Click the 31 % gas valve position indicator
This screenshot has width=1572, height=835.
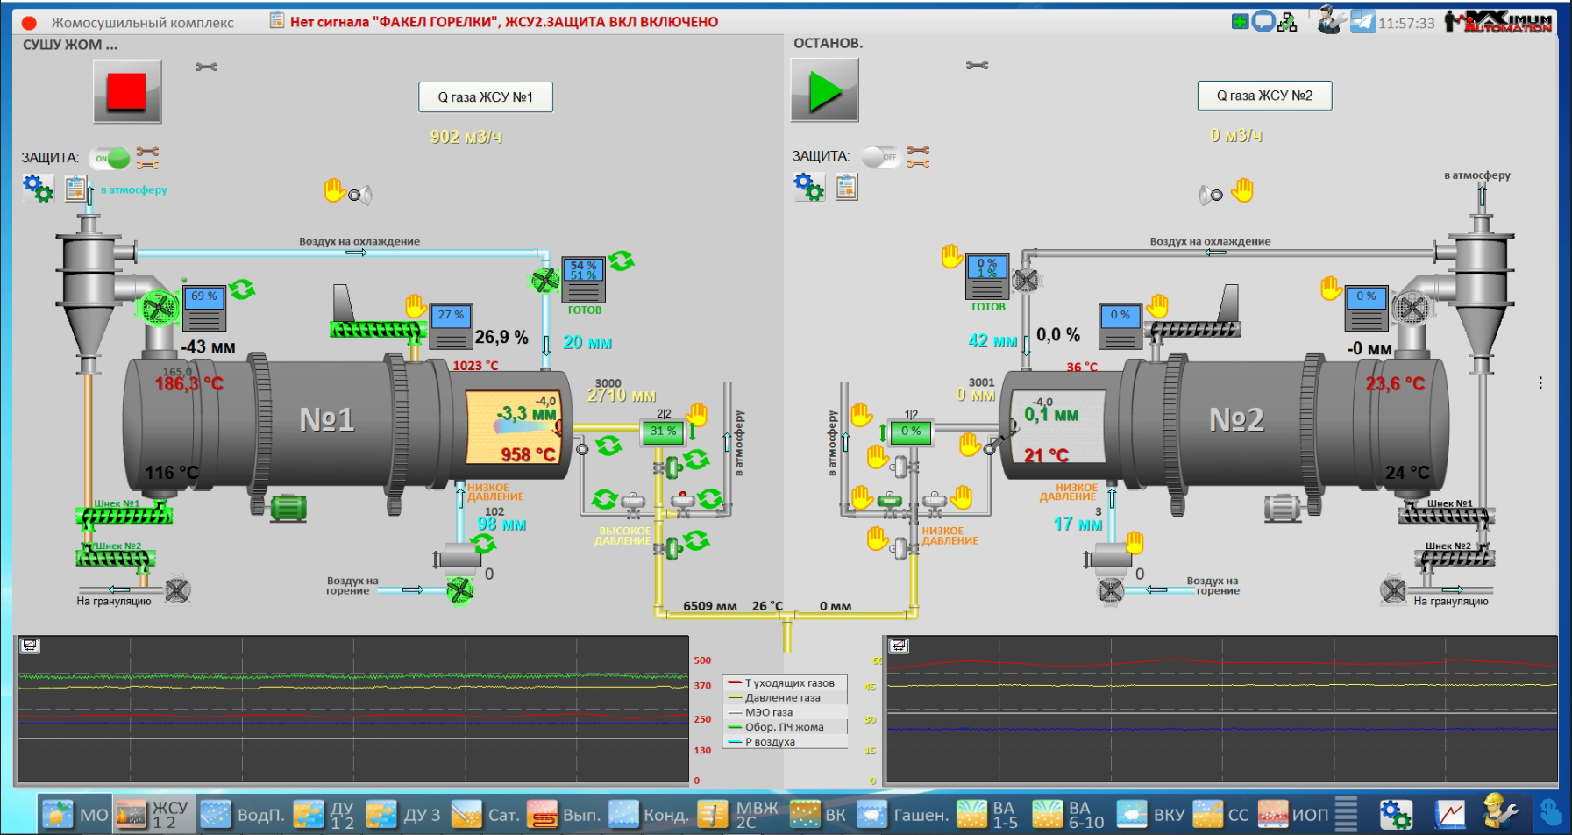point(663,432)
